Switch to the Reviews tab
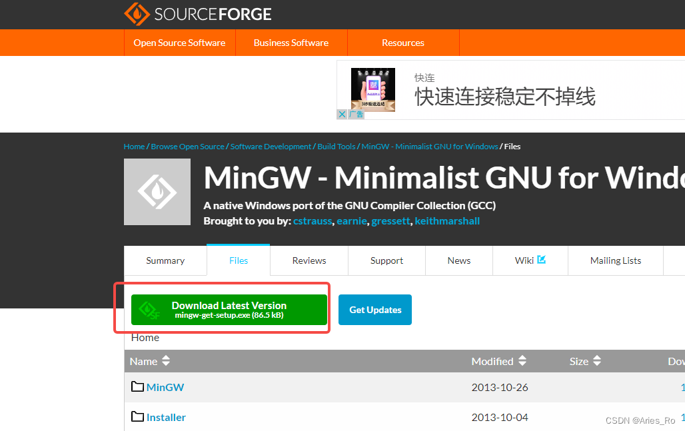Viewport: 685px width, 431px height. [309, 260]
